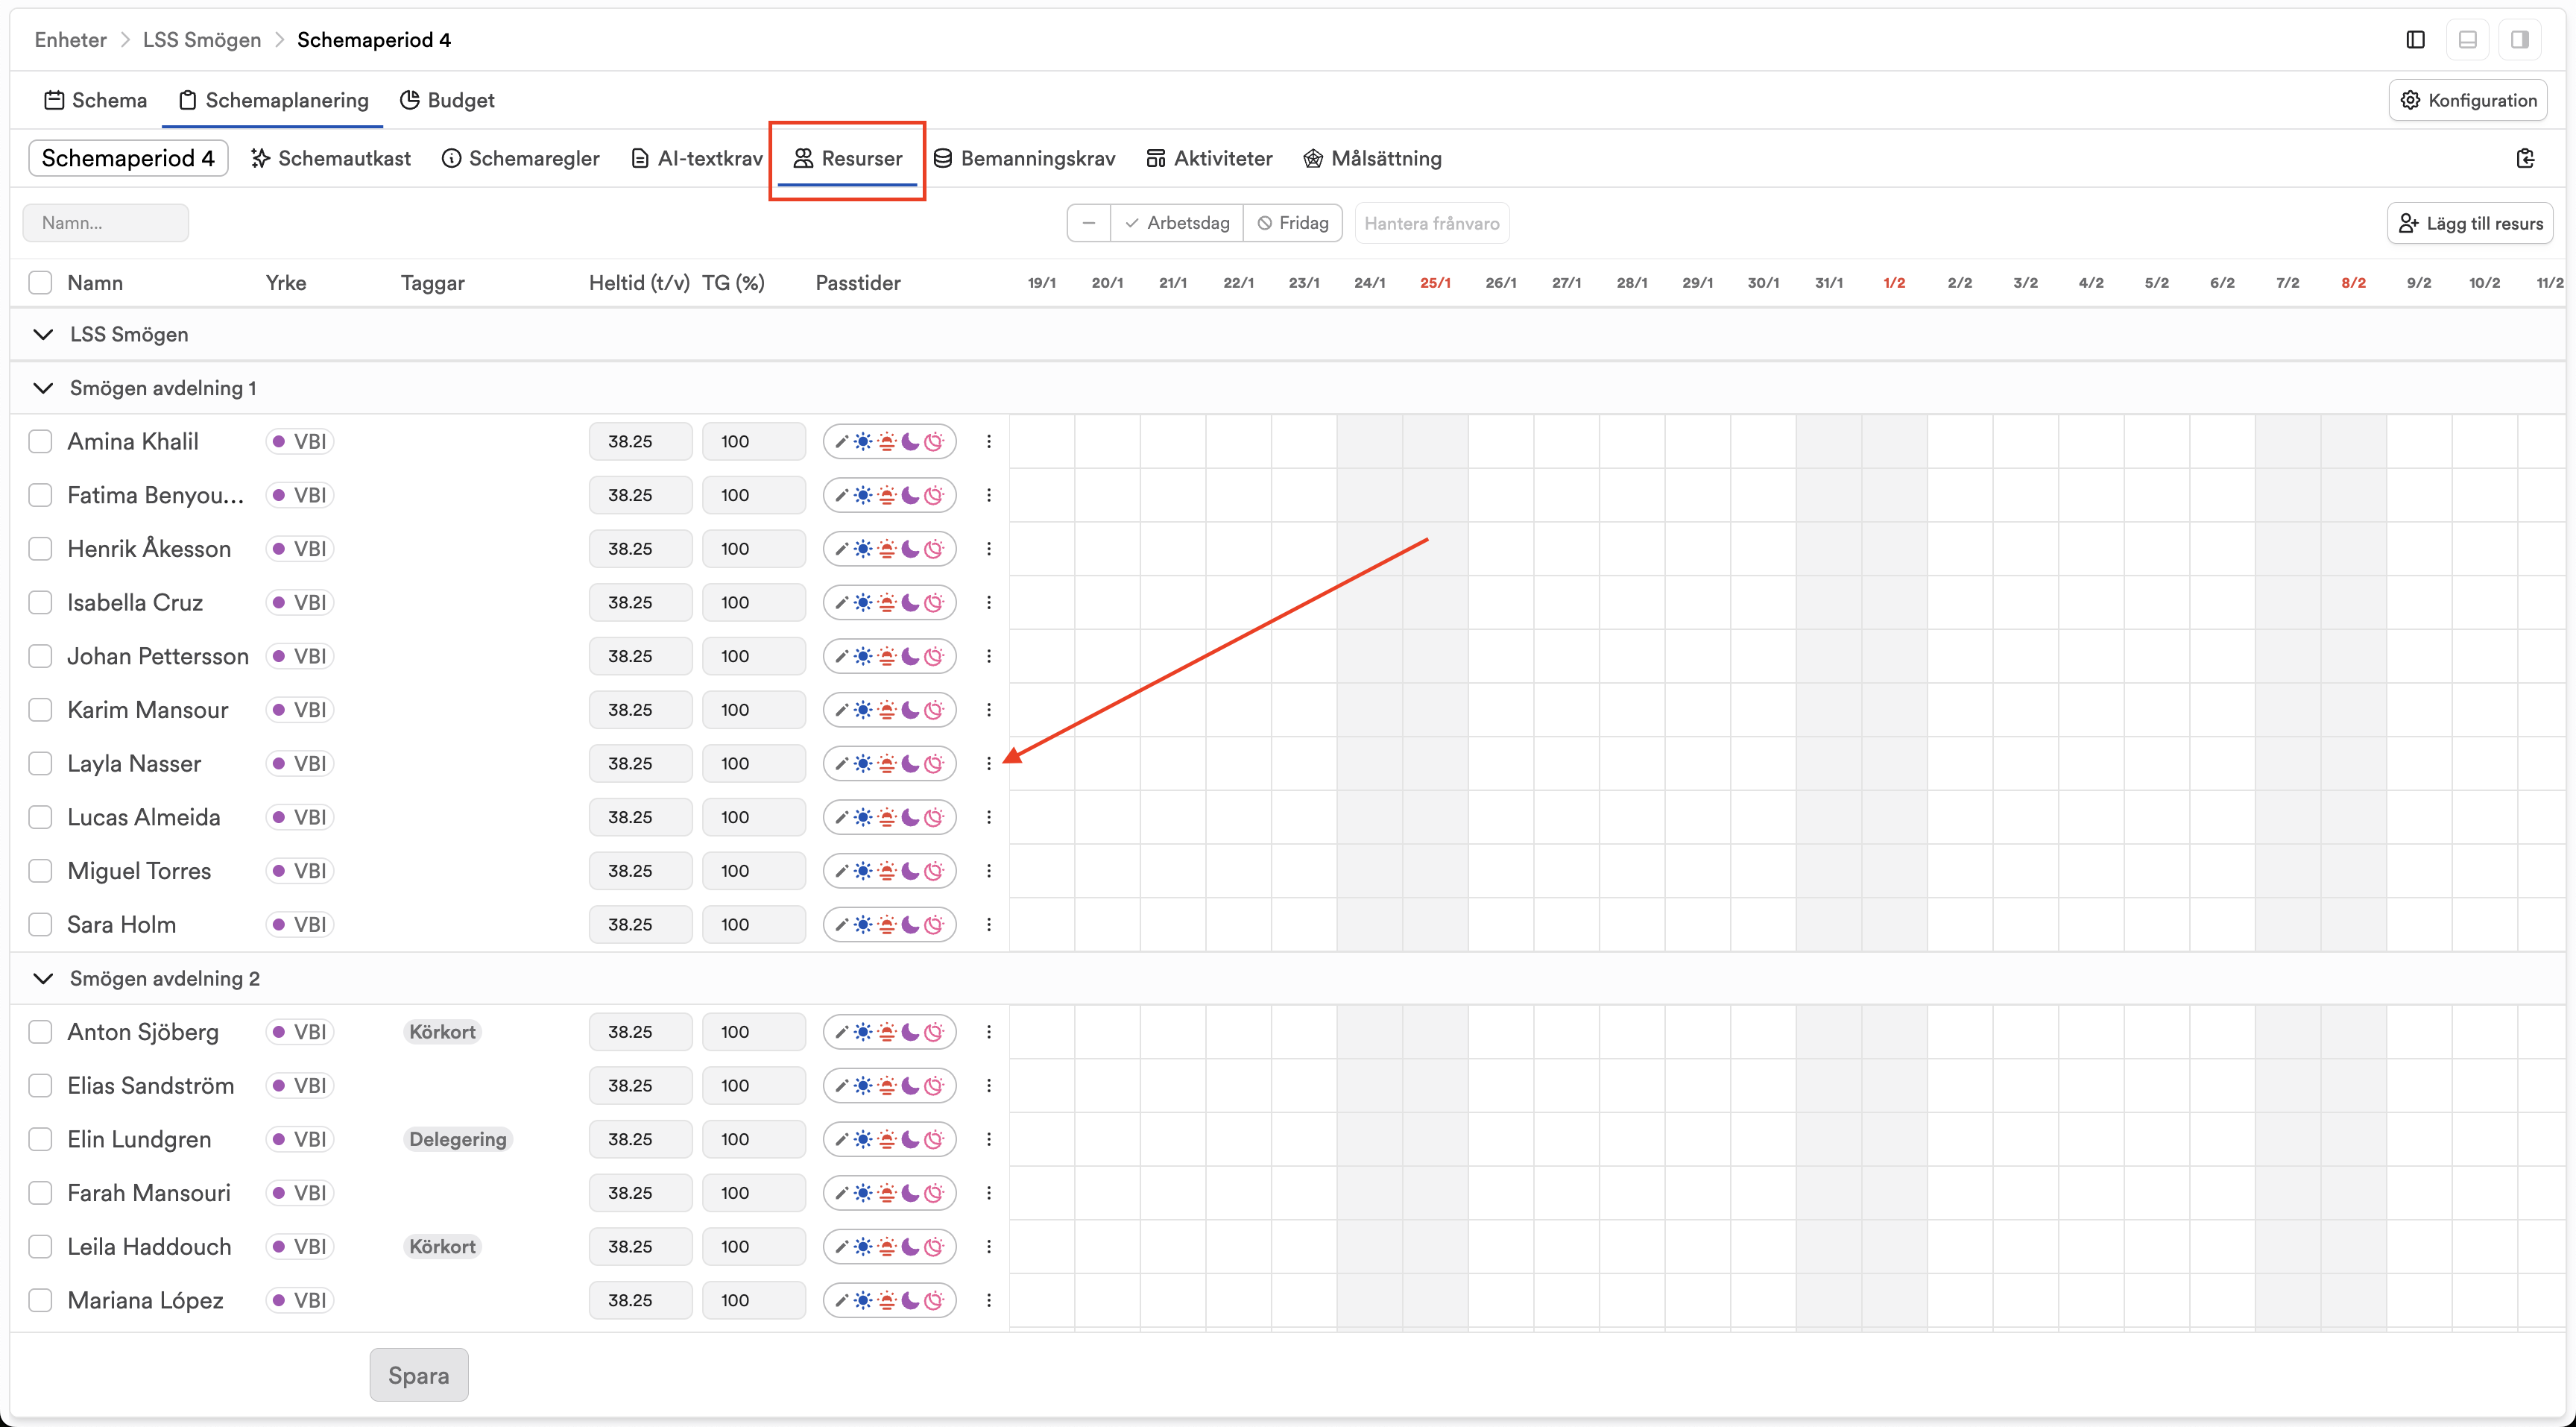The image size is (2576, 1427).
Task: Open three-dot menu for Karim Mansour
Action: tap(989, 710)
